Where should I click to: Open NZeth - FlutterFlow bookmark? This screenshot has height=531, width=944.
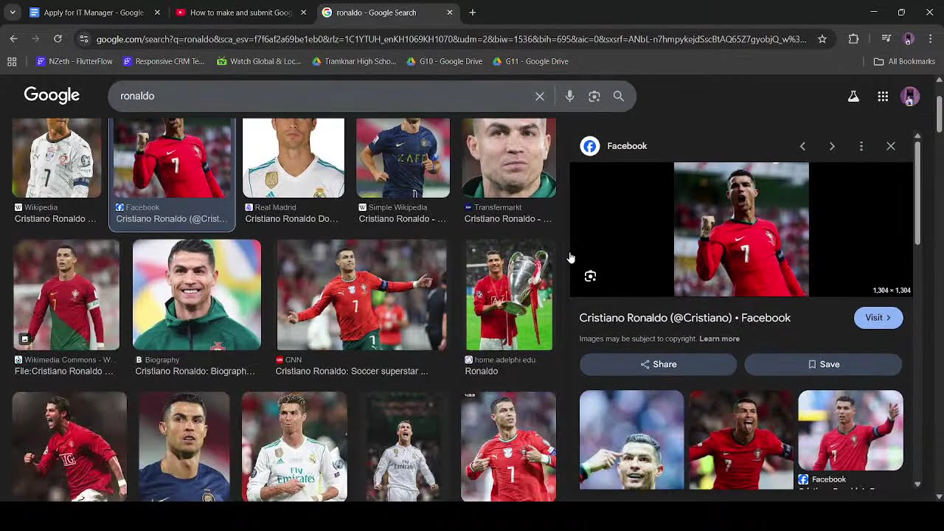74,61
